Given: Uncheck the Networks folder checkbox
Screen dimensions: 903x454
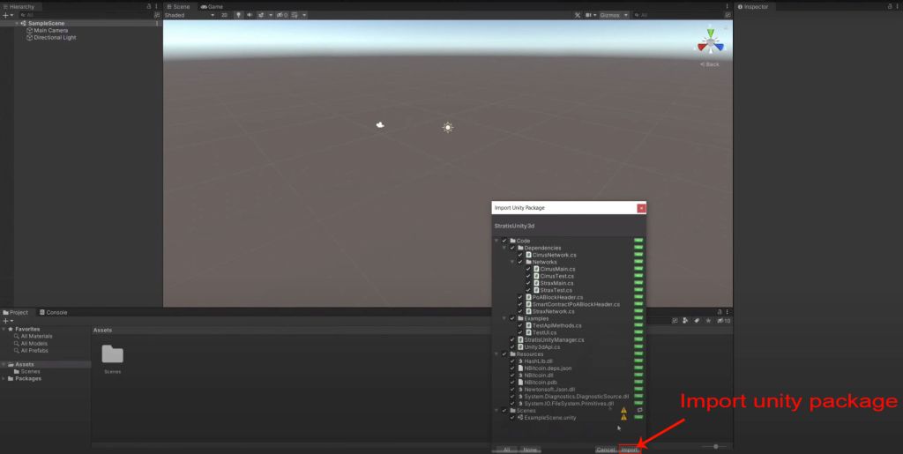Looking at the screenshot, I should click(520, 262).
